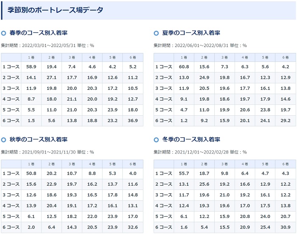Click the circle bullet beside 秋季のコース別入着率
The image size is (297, 234).
[4, 139]
